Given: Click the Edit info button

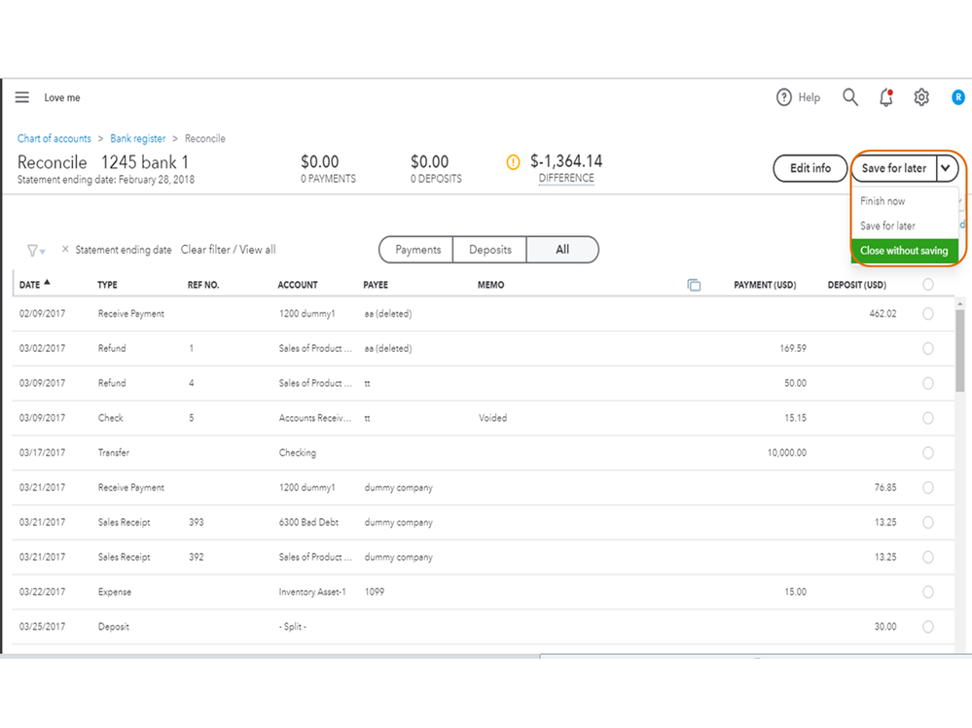Looking at the screenshot, I should 810,168.
